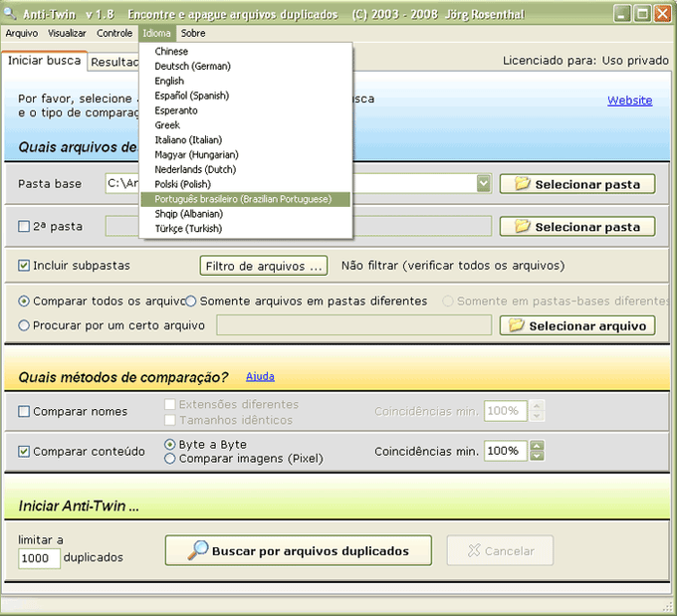This screenshot has height=616, width=677.
Task: Click Comparar conteúdo Coincidências min. 100% field
Action: pos(505,451)
